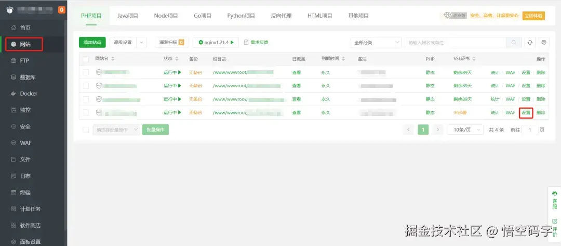Toggle 运行中 status in the 未部署 row

click(172, 112)
